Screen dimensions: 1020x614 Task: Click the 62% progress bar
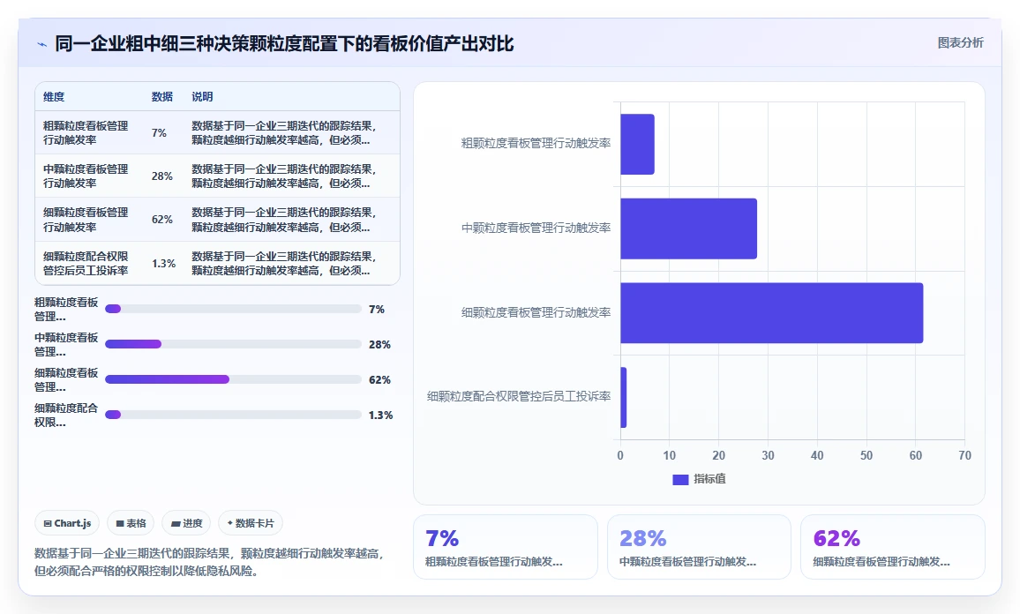coord(233,379)
